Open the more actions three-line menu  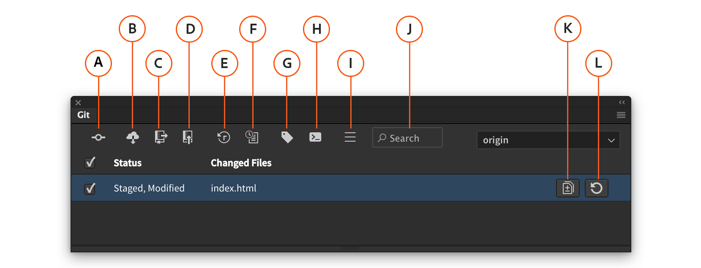click(350, 137)
